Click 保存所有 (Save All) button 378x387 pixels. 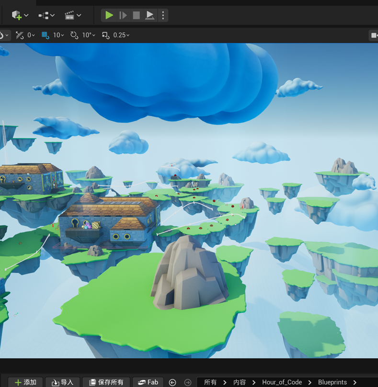106,382
